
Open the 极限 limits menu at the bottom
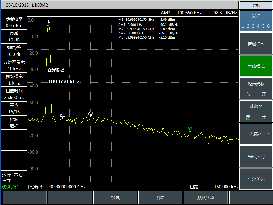coord(115,198)
